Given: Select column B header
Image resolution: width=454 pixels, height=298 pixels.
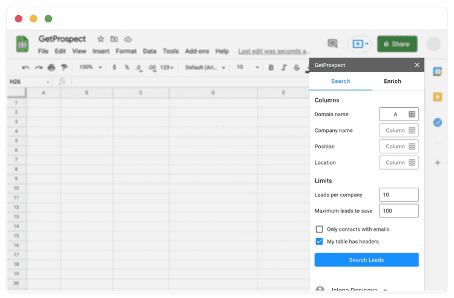Looking at the screenshot, I should click(87, 93).
